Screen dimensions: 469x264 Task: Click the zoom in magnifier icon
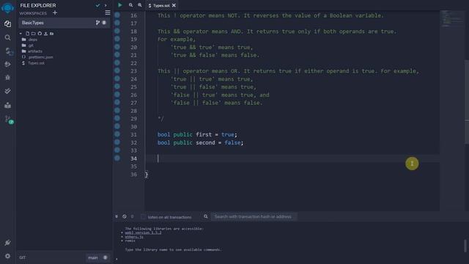click(140, 5)
